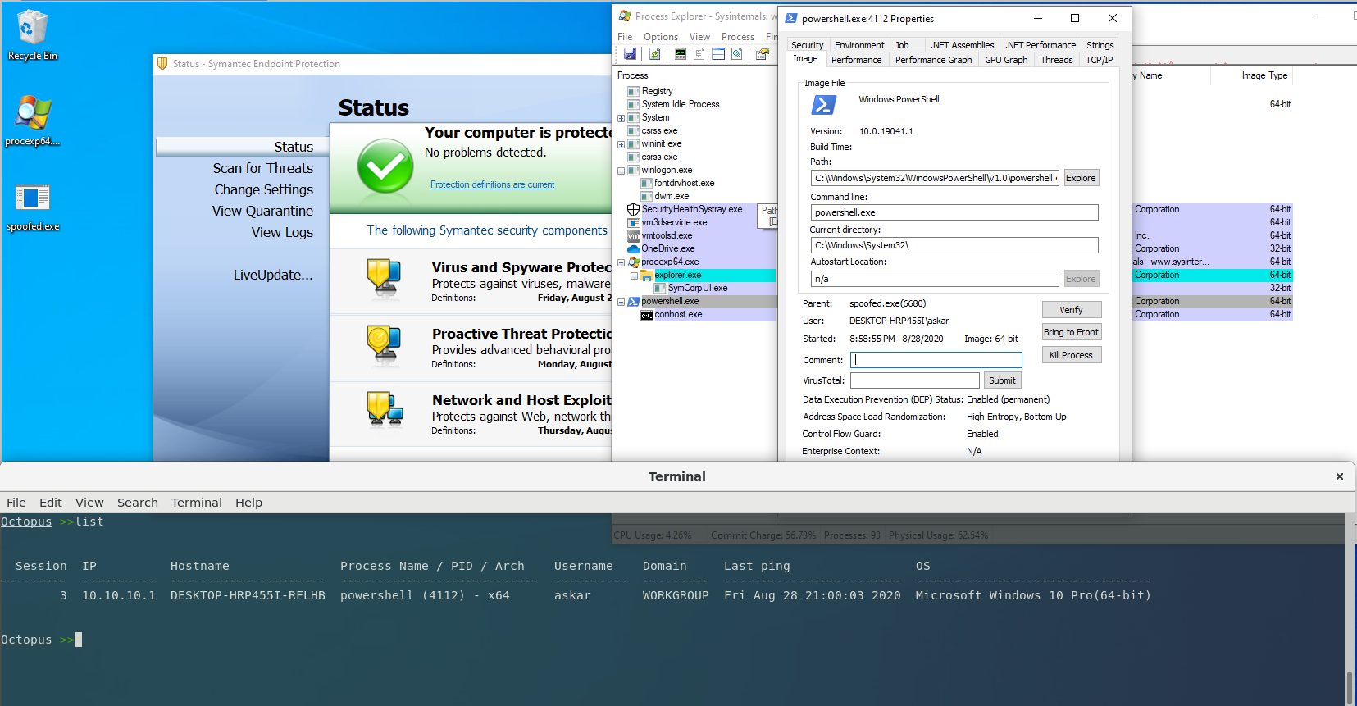Click the shield icon beside SecurityHealthSystray.exe

633,210
